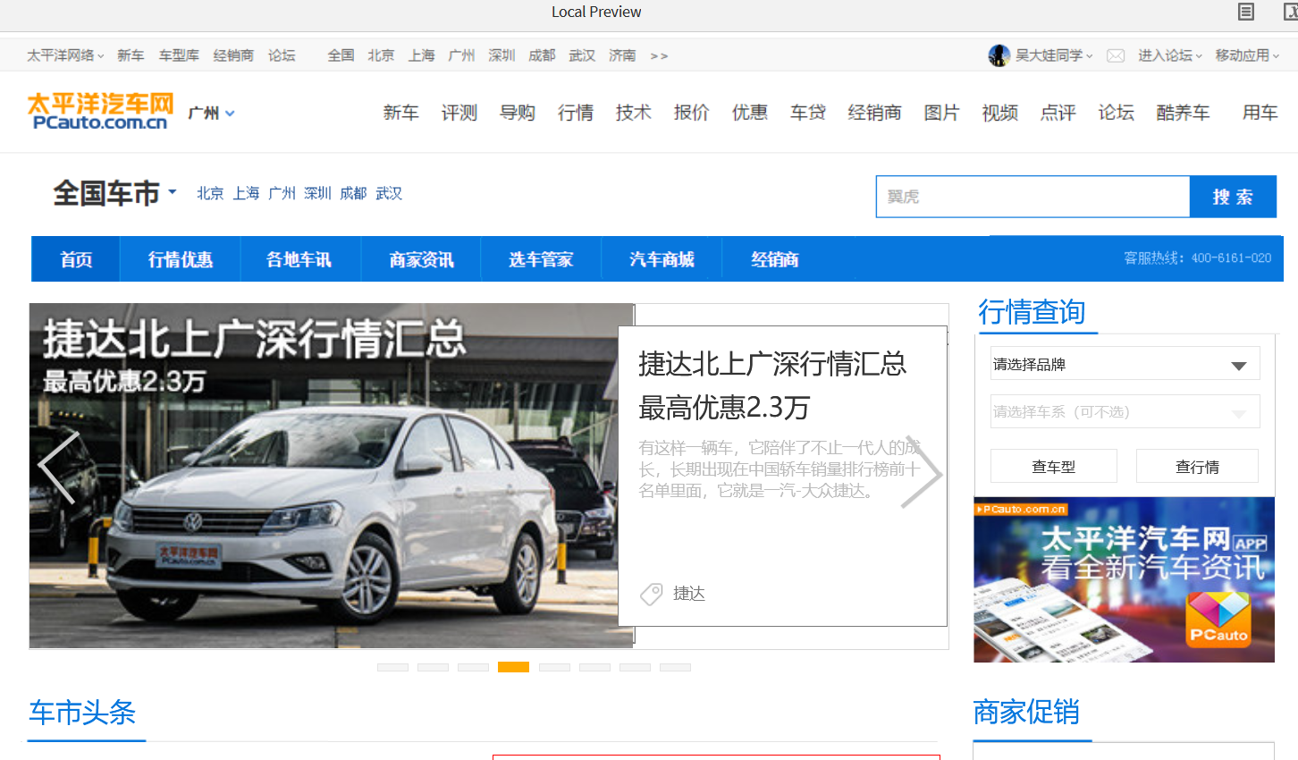The image size is (1298, 760).
Task: Open the 行情优惠 tab
Action: tap(181, 259)
